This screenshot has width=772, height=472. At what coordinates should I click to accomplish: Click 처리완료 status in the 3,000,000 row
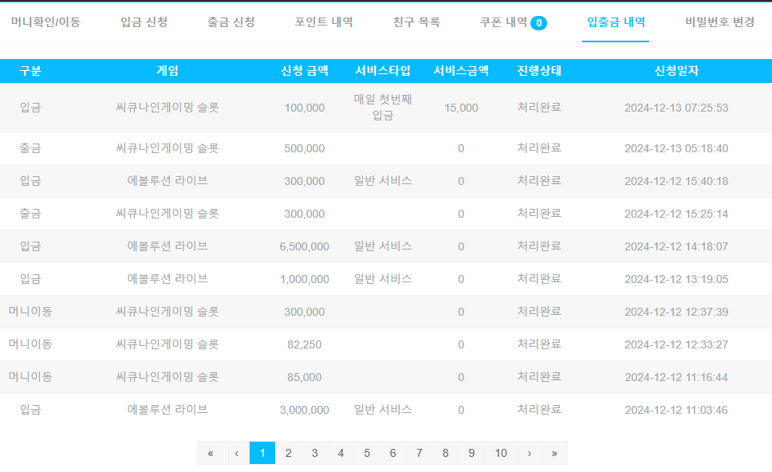tap(539, 410)
